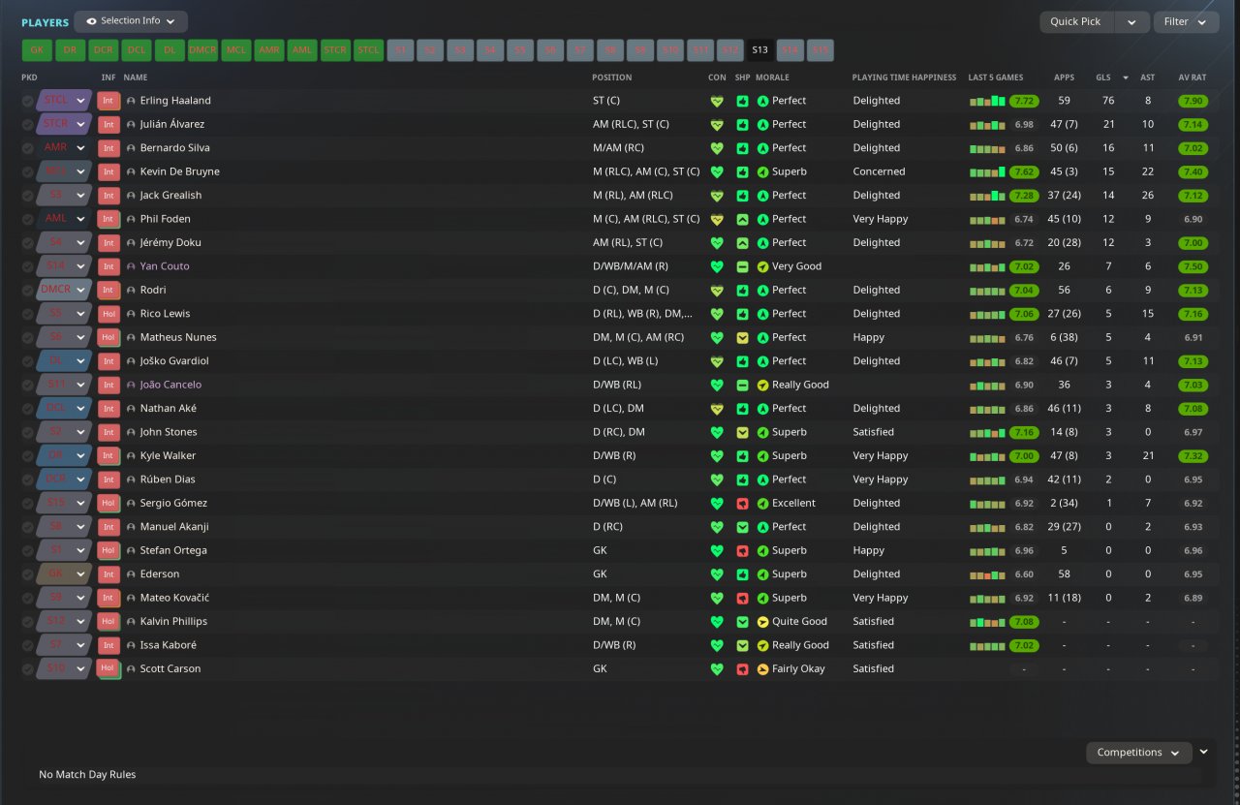
Task: Toggle the selection tick for Kalvin Phillips
Action: click(x=28, y=622)
